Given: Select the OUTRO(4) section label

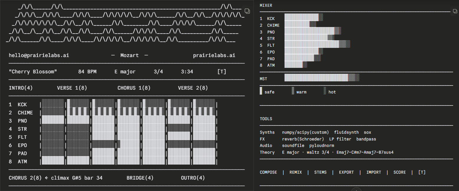Looking at the screenshot, I should point(193,178).
